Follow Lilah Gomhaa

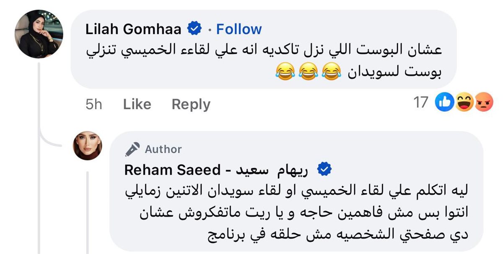coord(239,29)
